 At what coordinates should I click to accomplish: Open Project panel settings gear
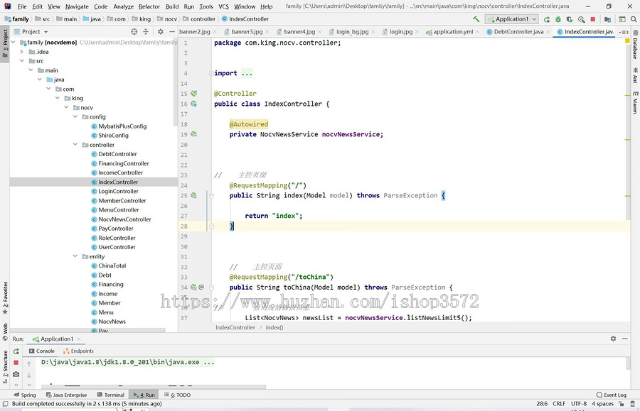[161, 31]
